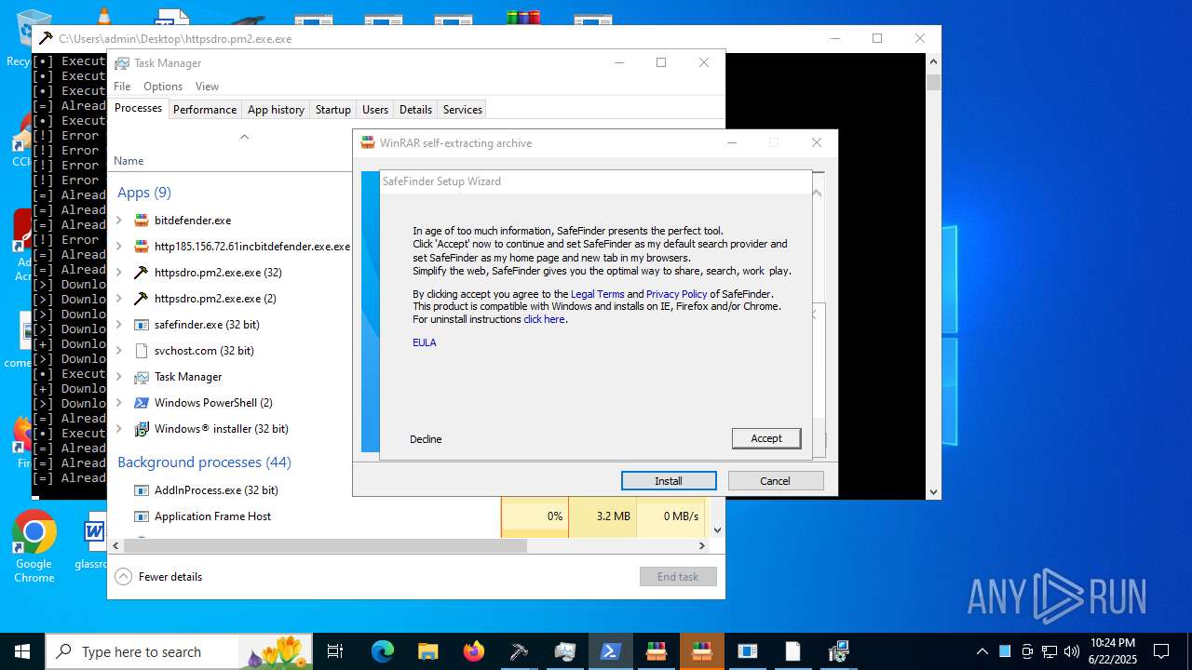Screen dimensions: 1192x670
Task: Switch to PowerShell in the taskbar
Action: 610,651
